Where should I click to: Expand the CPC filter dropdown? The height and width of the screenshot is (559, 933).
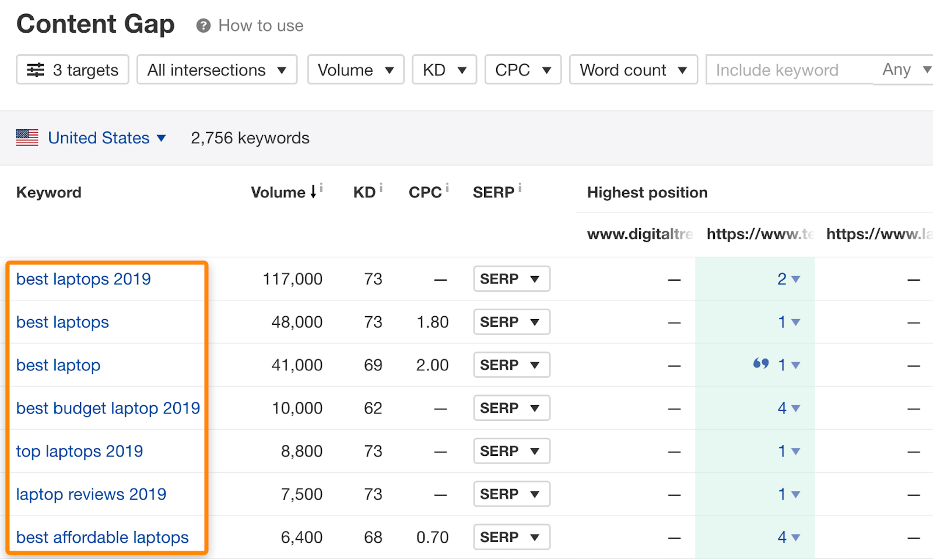pyautogui.click(x=522, y=70)
